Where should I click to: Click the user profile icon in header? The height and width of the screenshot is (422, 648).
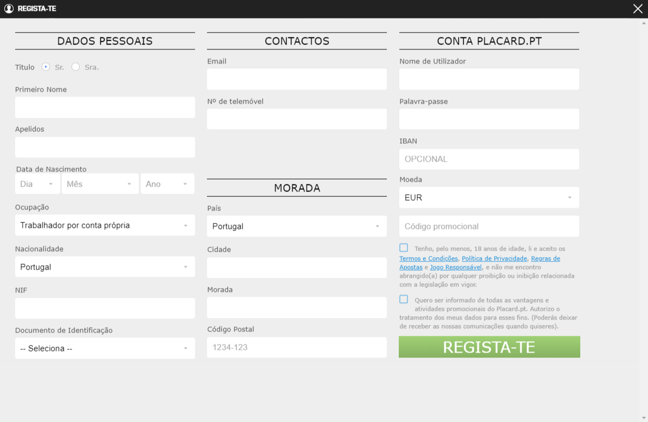pos(9,9)
